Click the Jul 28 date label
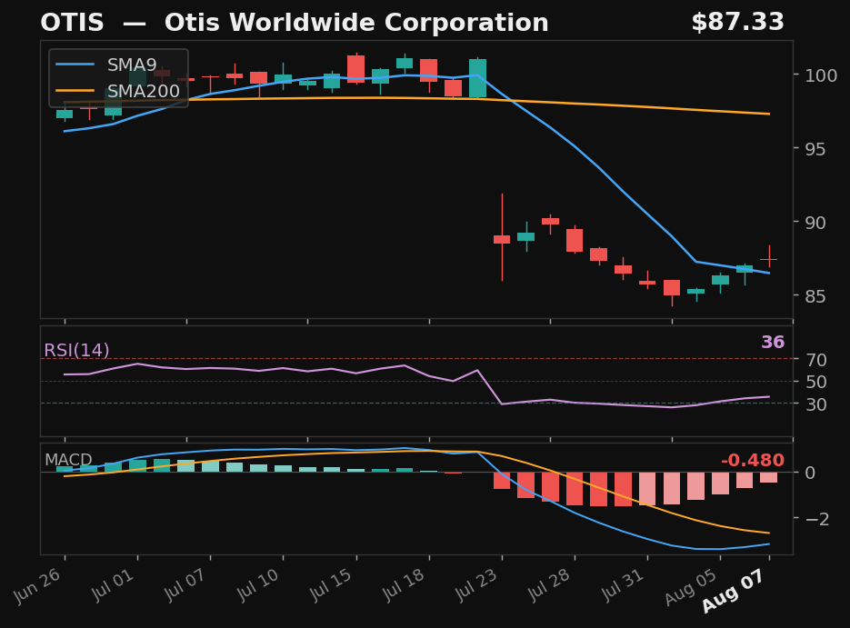850x628 pixels. pos(548,584)
